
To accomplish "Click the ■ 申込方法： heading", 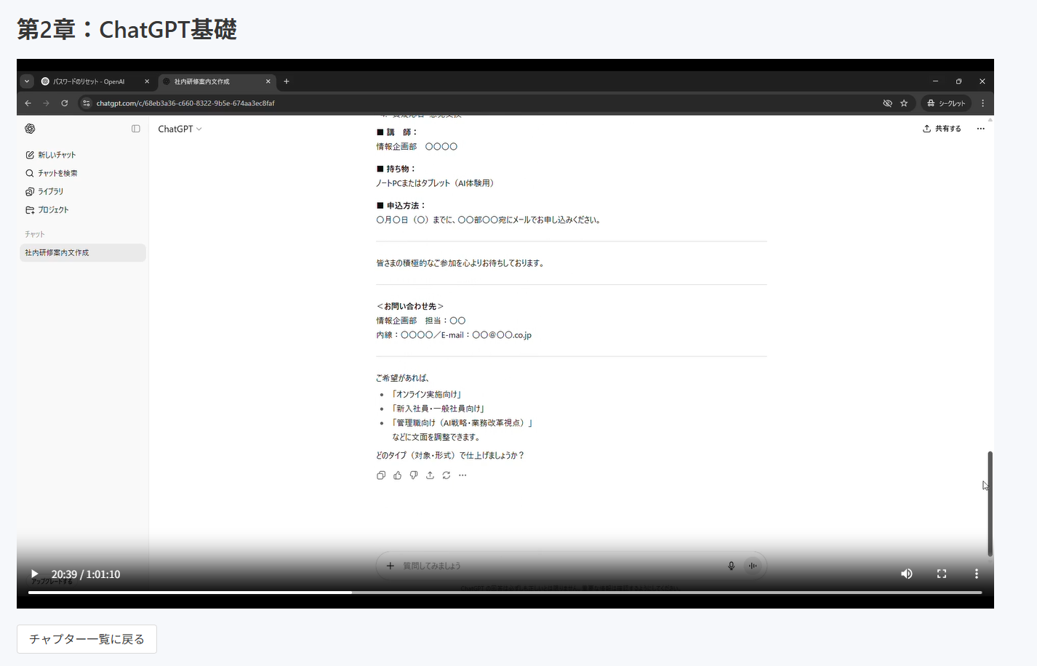I will click(x=401, y=206).
